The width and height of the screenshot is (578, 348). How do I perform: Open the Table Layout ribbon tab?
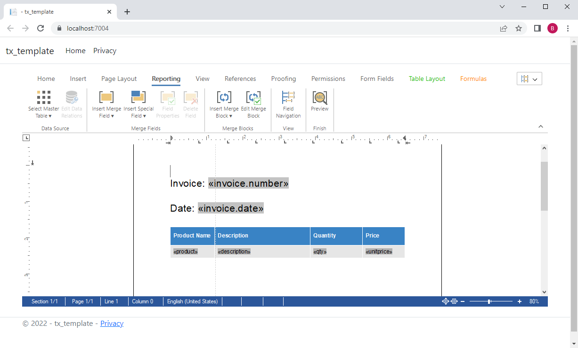coord(427,79)
